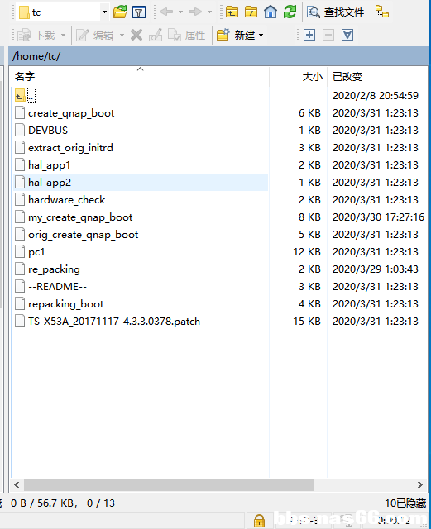Refresh the remote directory listing

[x=290, y=12]
